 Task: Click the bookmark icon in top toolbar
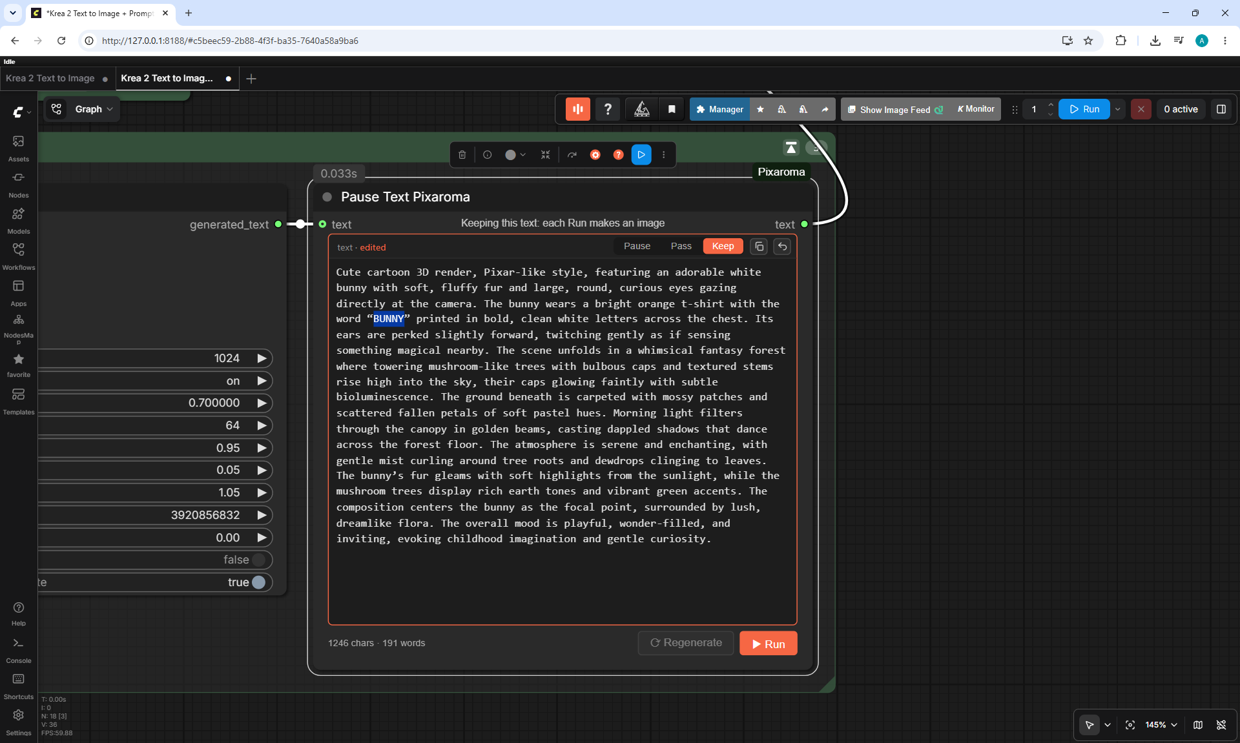pyautogui.click(x=672, y=109)
